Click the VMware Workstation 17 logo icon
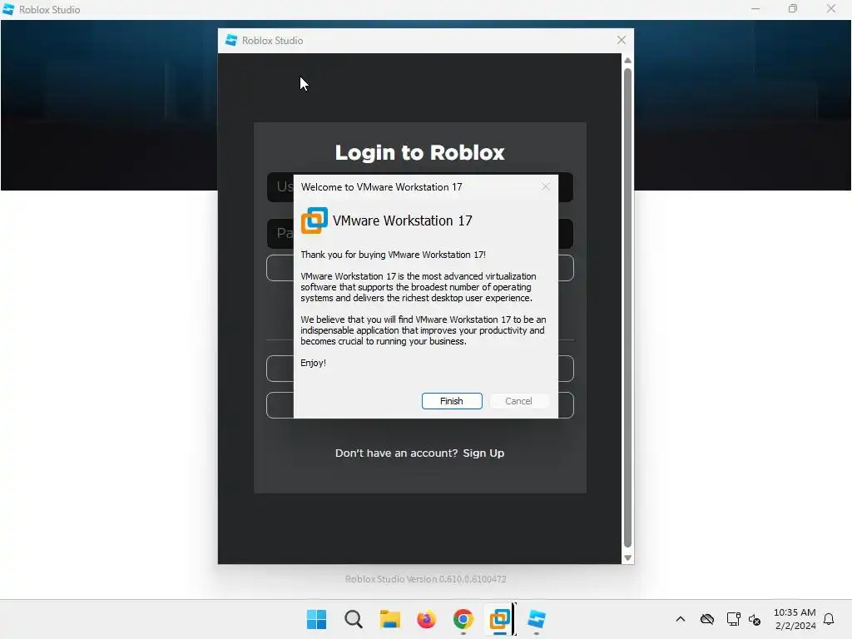This screenshot has width=852, height=639. [x=314, y=220]
